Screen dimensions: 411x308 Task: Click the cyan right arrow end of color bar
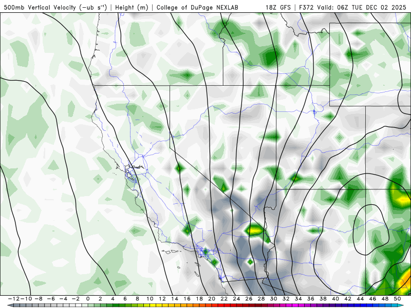pos(401,305)
